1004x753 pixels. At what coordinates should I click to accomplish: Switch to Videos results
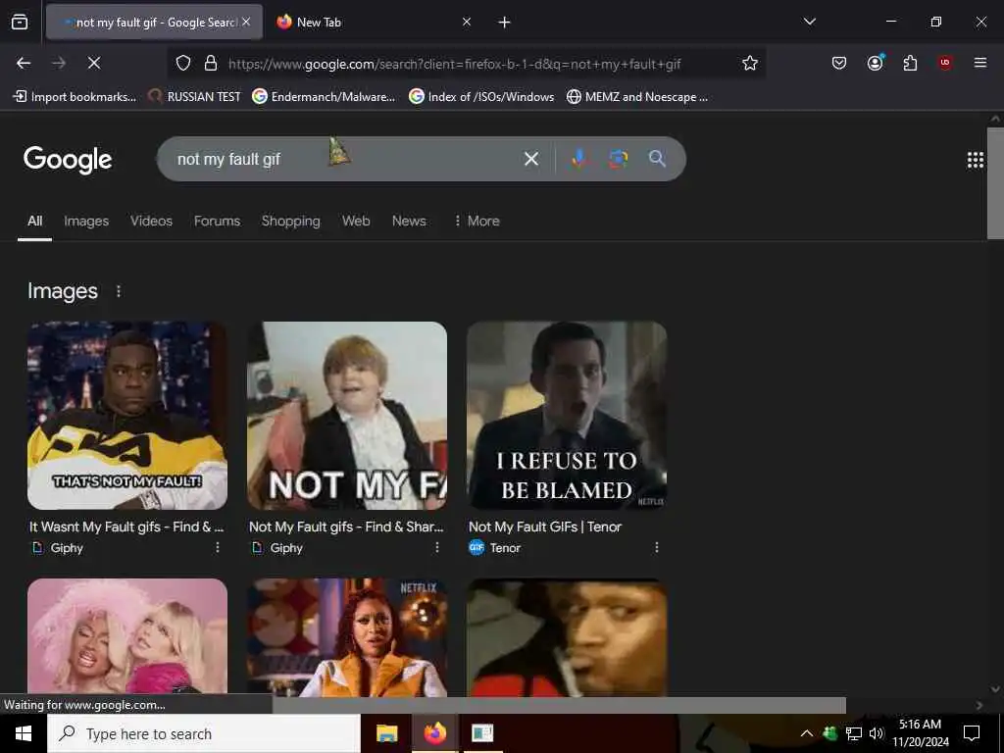151,221
